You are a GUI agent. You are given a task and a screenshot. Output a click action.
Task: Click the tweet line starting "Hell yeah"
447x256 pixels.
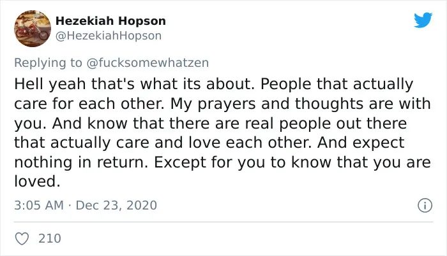[213, 84]
